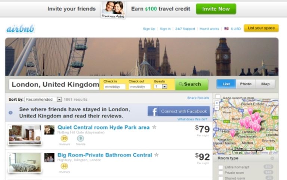Toggle Redo search in map checkbox

218,96
